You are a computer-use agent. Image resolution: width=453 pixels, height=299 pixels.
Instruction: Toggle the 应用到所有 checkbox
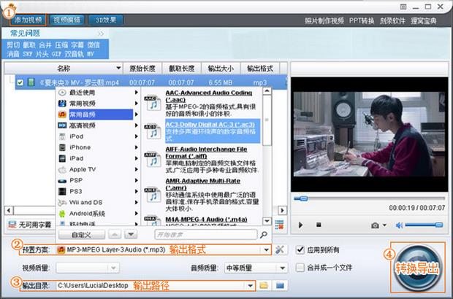coord(300,250)
